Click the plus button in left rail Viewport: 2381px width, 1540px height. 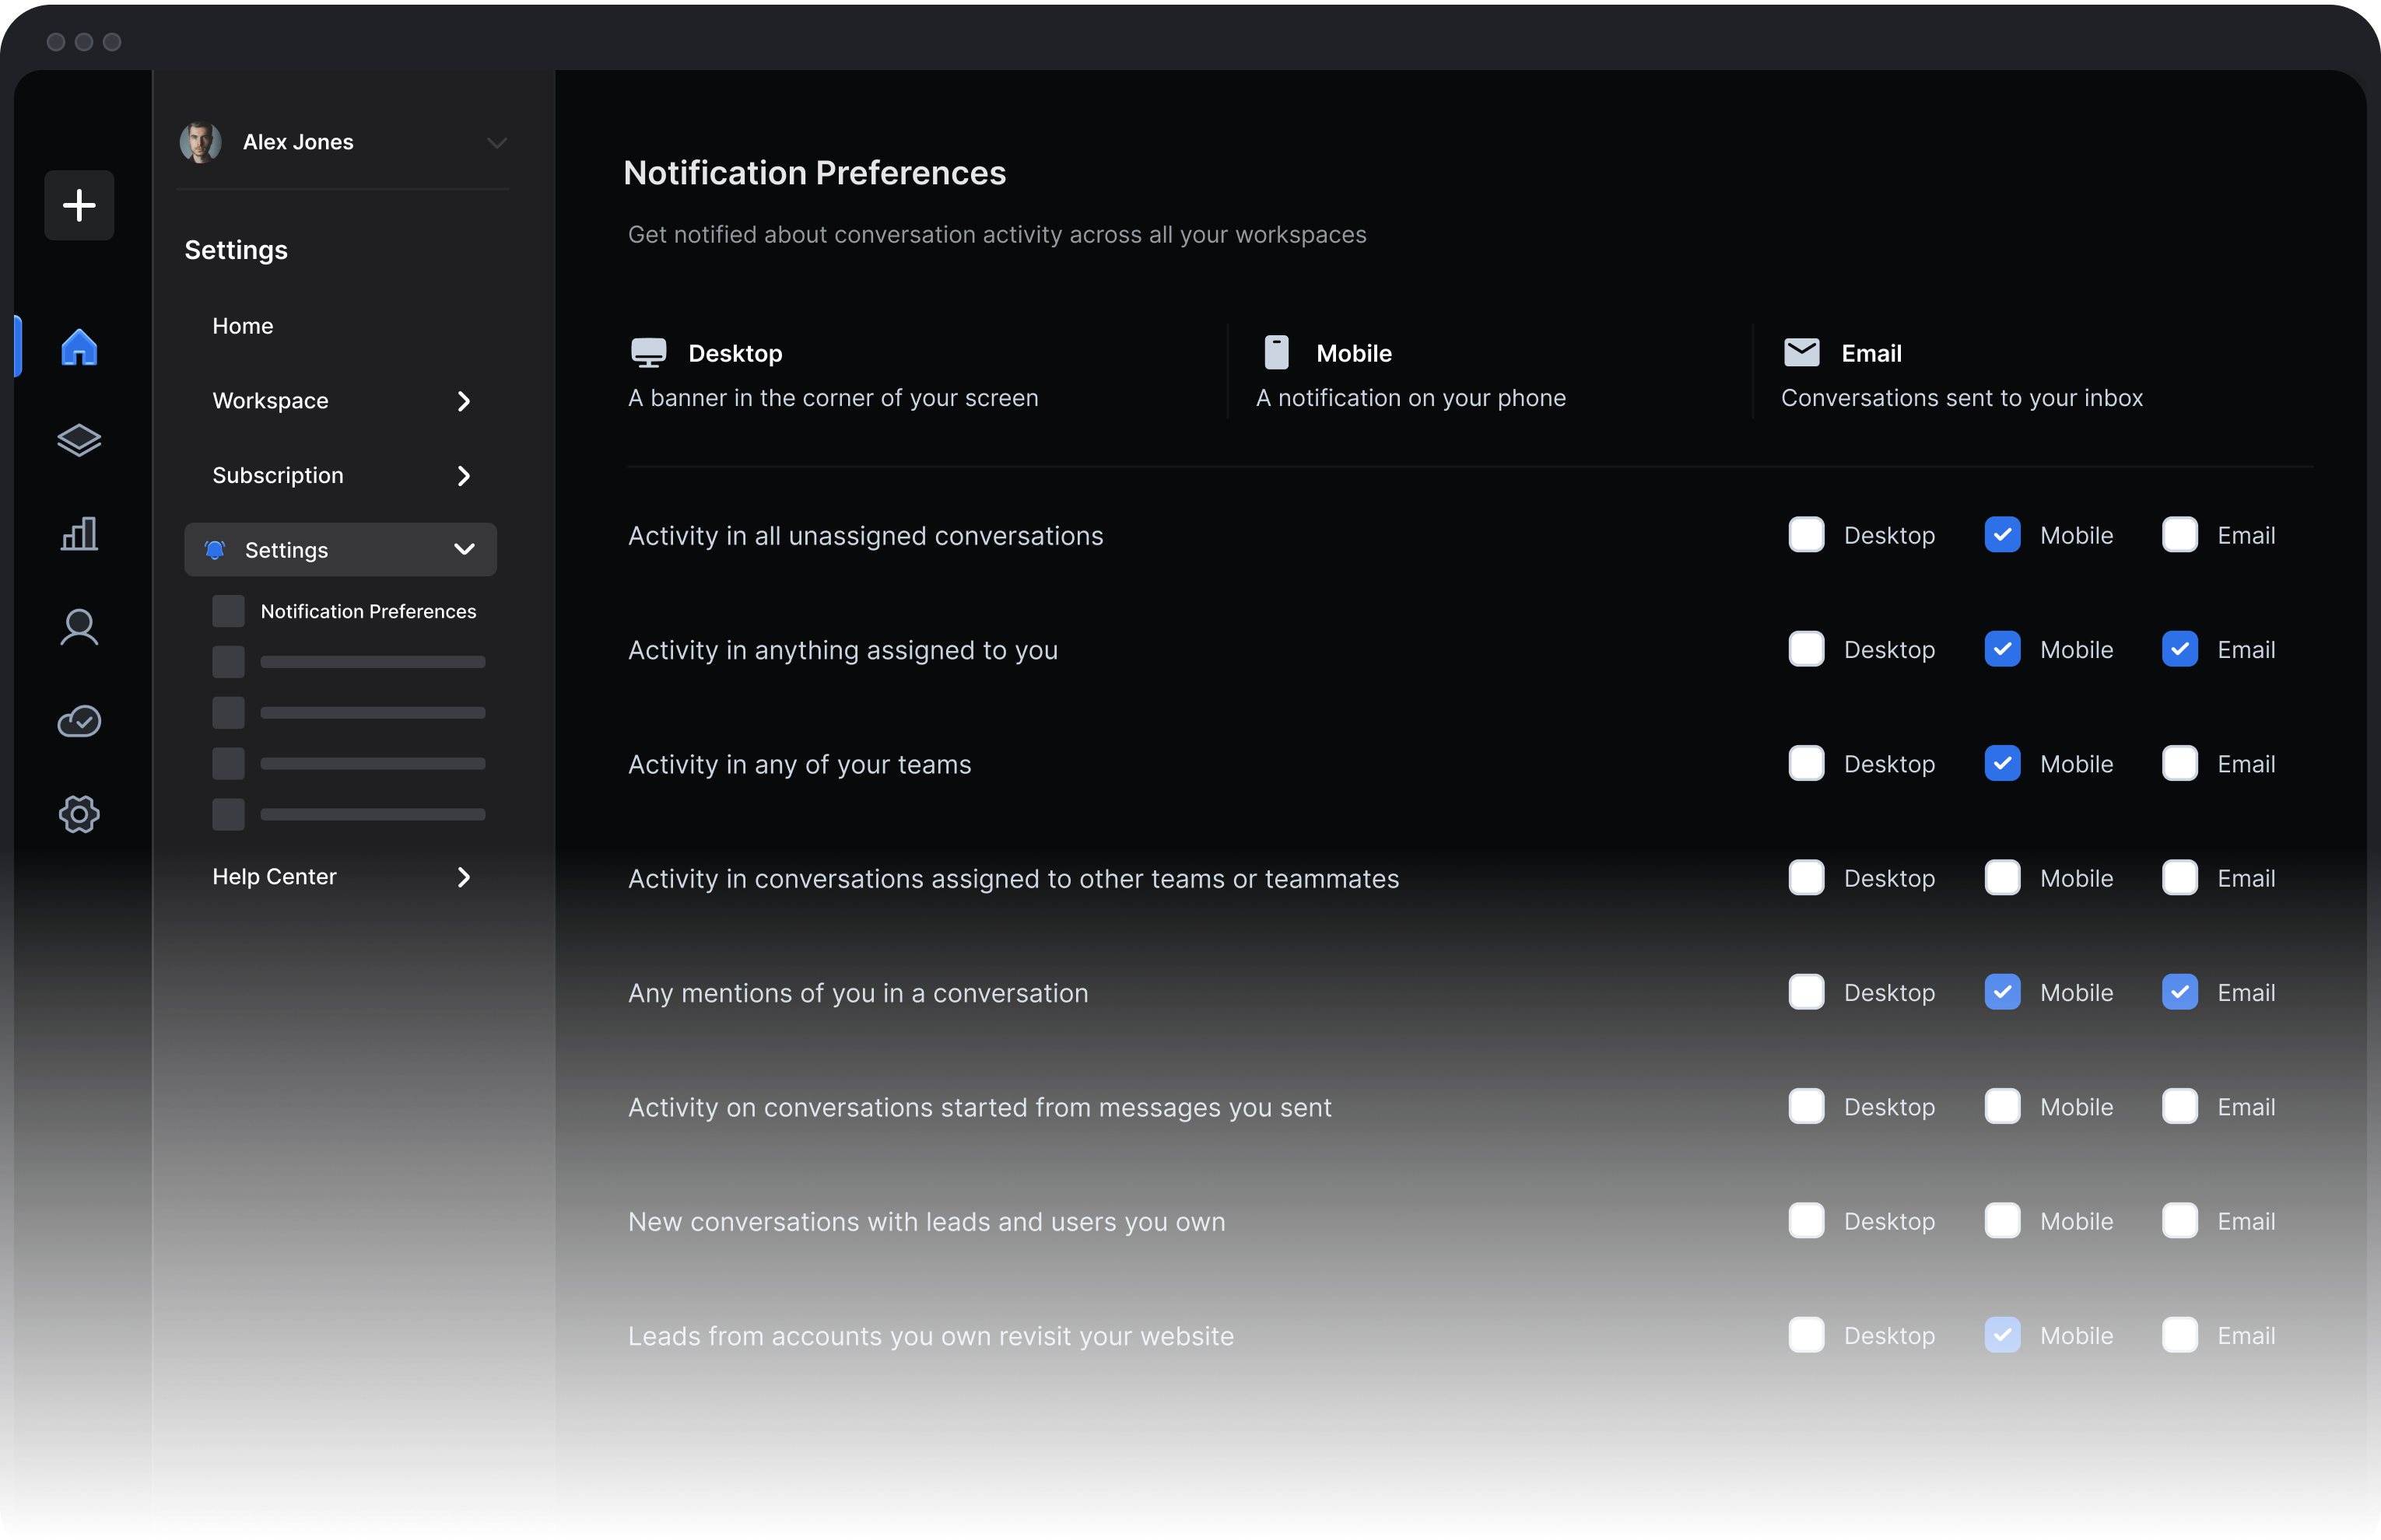click(x=79, y=205)
